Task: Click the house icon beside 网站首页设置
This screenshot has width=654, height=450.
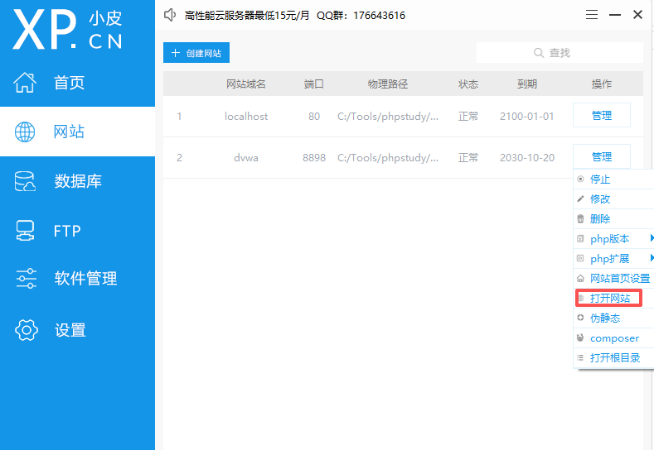Action: pyautogui.click(x=580, y=278)
